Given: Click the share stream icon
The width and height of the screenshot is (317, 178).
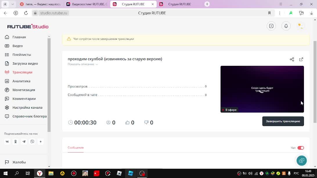Looking at the screenshot, I should tap(292, 59).
